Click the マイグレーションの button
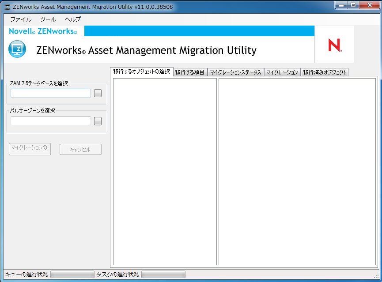Viewport: 382px width, 282px height. (30, 149)
